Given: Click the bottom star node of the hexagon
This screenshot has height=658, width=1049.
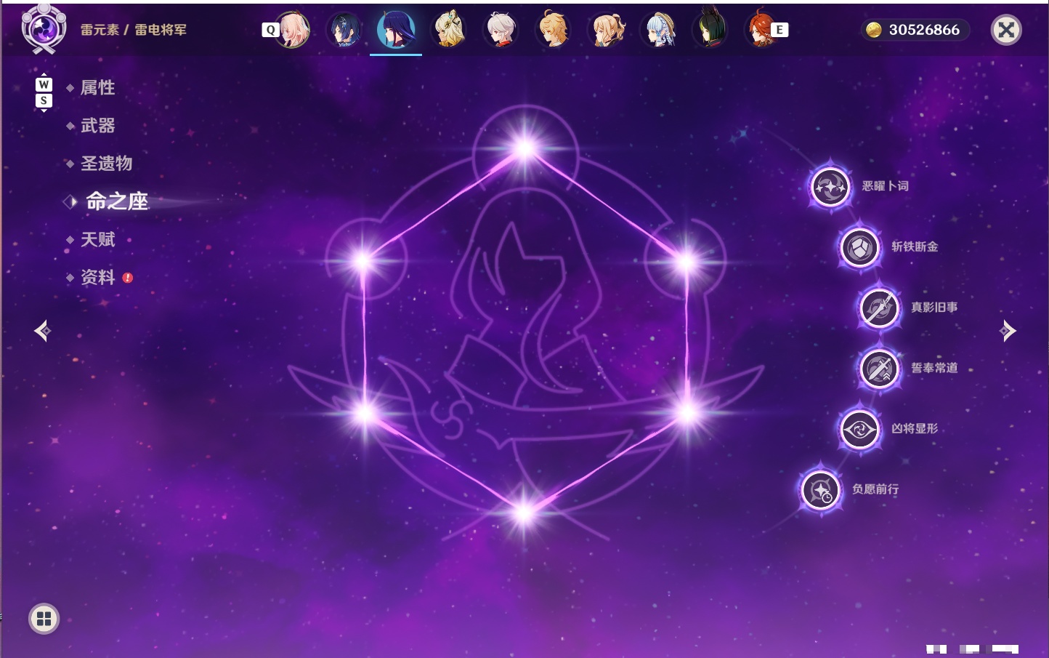Looking at the screenshot, I should (x=523, y=513).
